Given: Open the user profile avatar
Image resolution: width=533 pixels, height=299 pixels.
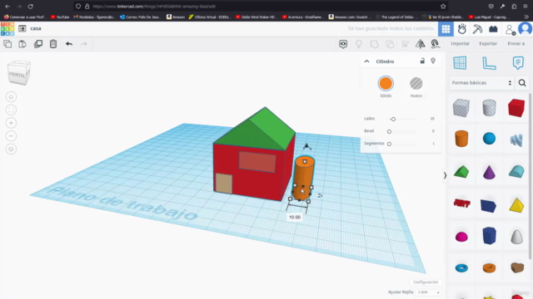Looking at the screenshot, I should tap(526, 29).
